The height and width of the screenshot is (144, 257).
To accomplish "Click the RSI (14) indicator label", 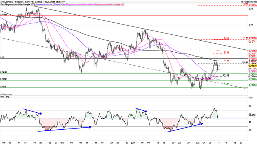I will pos(5,97).
